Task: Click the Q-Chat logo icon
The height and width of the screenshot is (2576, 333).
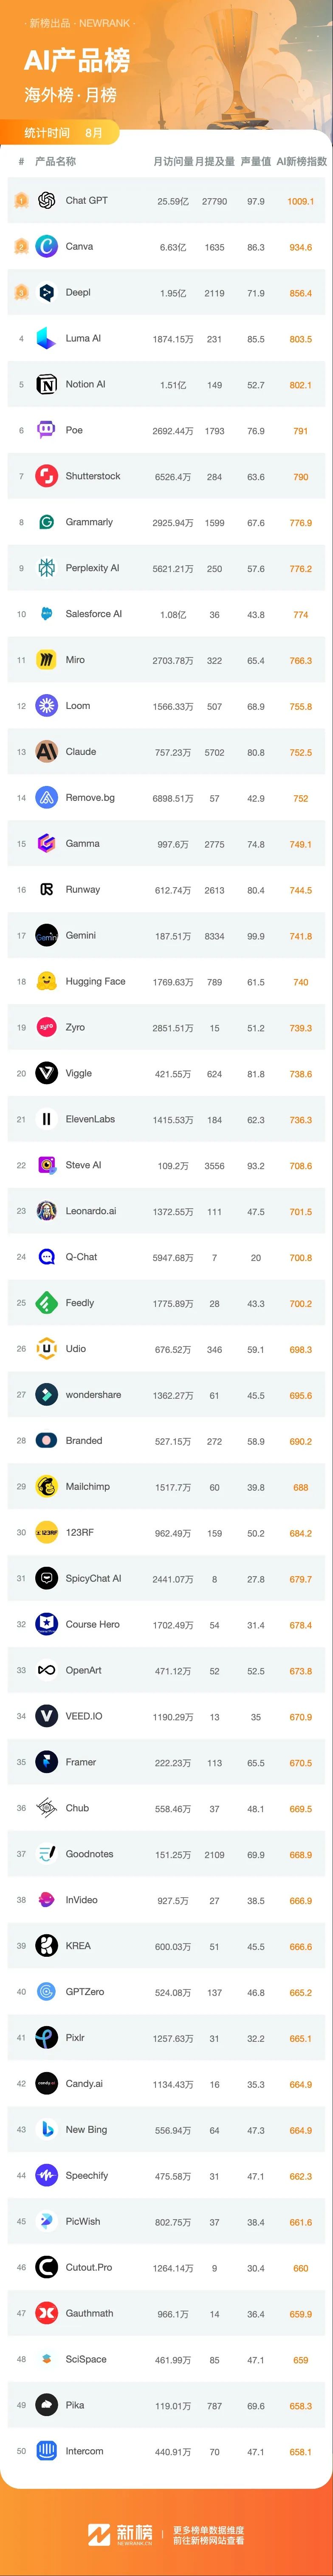Action: (x=46, y=1258)
